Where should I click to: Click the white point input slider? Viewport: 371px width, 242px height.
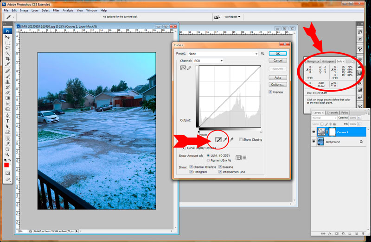pos(261,132)
